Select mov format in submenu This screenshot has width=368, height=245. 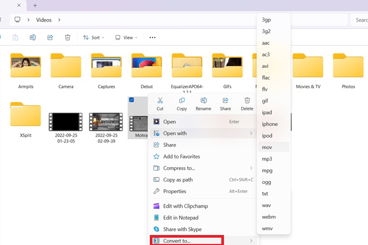click(274, 147)
